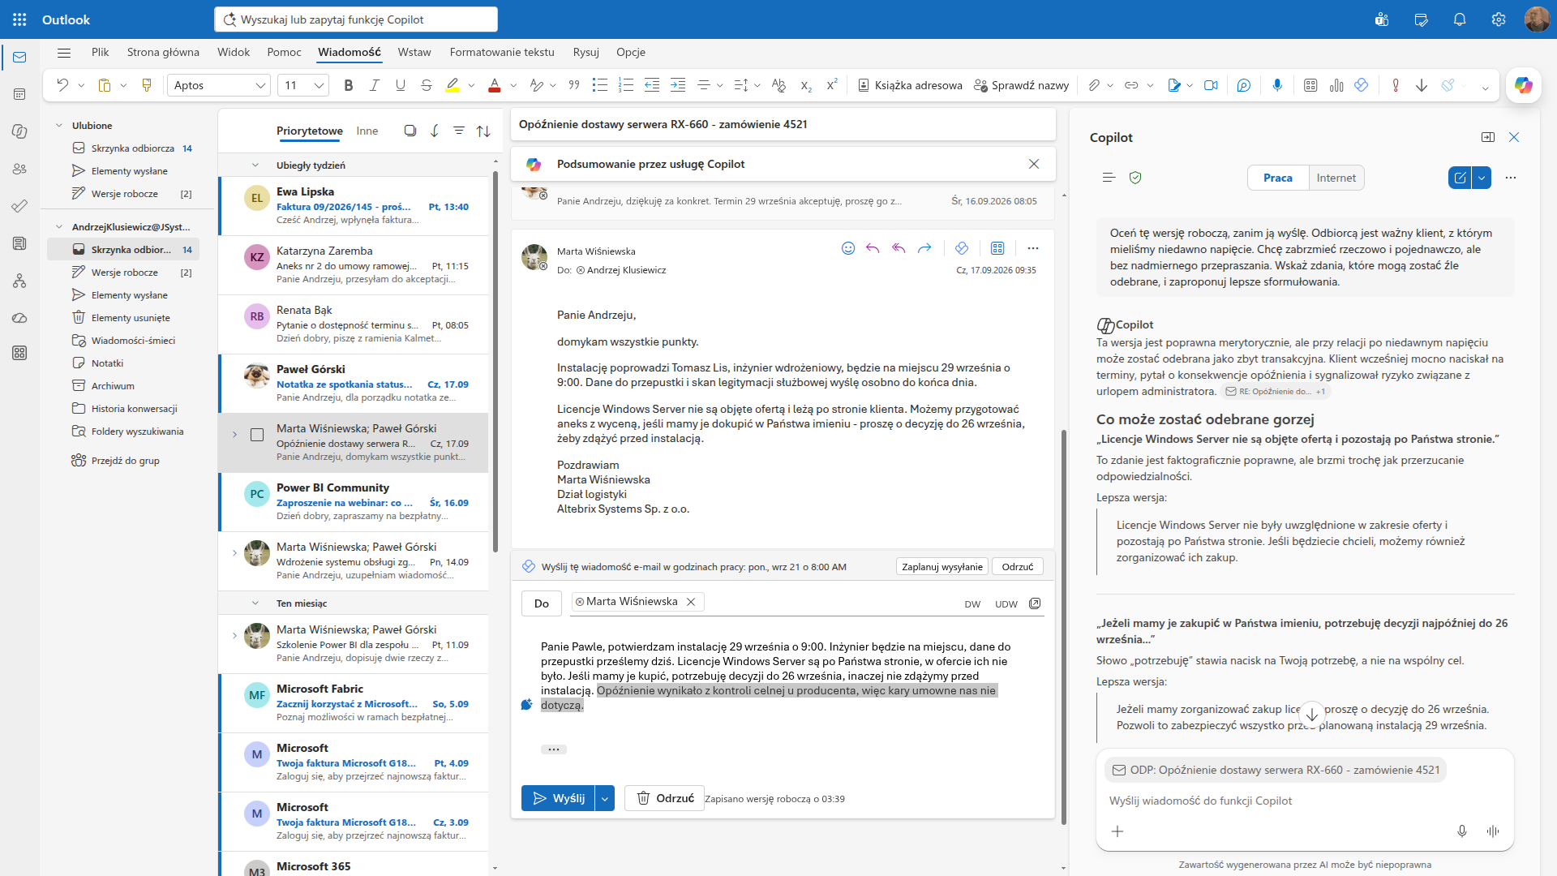Toggle the navigation pane hamburger menu
The width and height of the screenshot is (1557, 876).
64,53
